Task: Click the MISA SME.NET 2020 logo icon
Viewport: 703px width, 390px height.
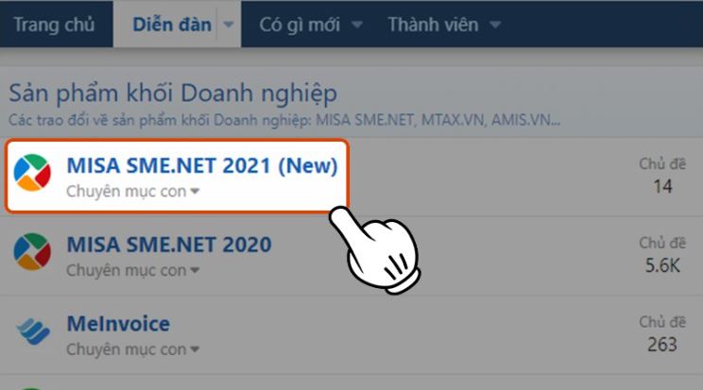Action: pos(32,251)
